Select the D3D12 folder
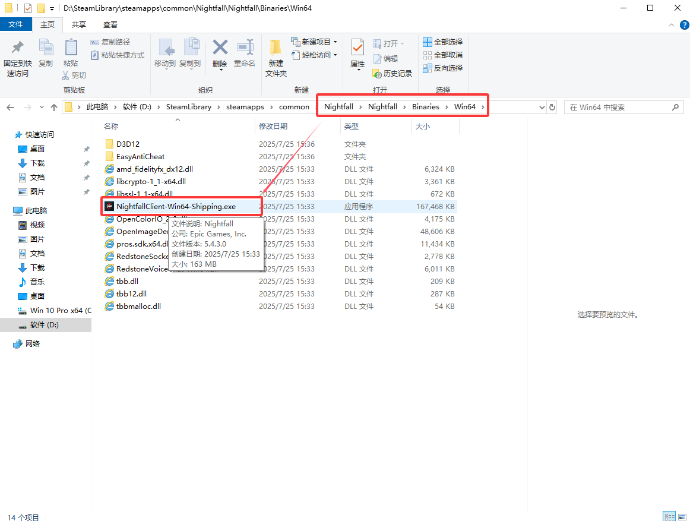Image resolution: width=690 pixels, height=521 pixels. (x=128, y=144)
